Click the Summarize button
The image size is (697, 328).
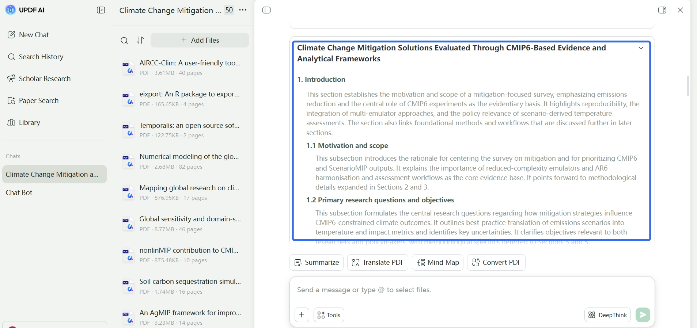click(317, 262)
